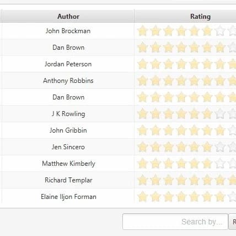The image size is (236, 236).
Task: Set John Brockman rating to first star
Action: 142,31
